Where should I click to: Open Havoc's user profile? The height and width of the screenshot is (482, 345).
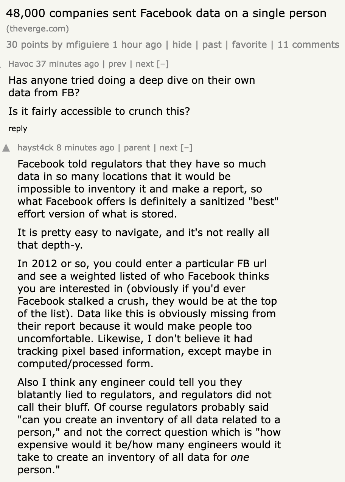click(21, 64)
